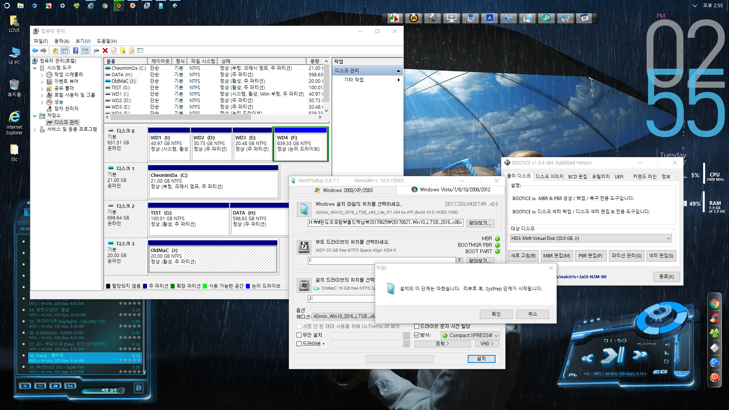Click the up-one-level folder toolbar icon
Screen dimensions: 729x410
point(55,51)
